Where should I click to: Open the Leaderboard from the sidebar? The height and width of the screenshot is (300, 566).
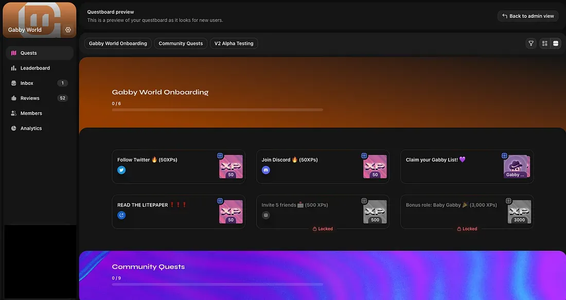click(34, 67)
